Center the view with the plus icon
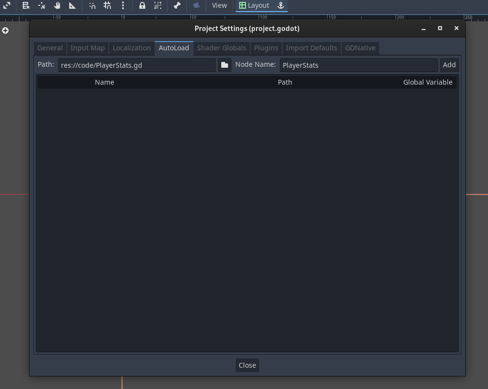The image size is (488, 389). click(x=5, y=30)
